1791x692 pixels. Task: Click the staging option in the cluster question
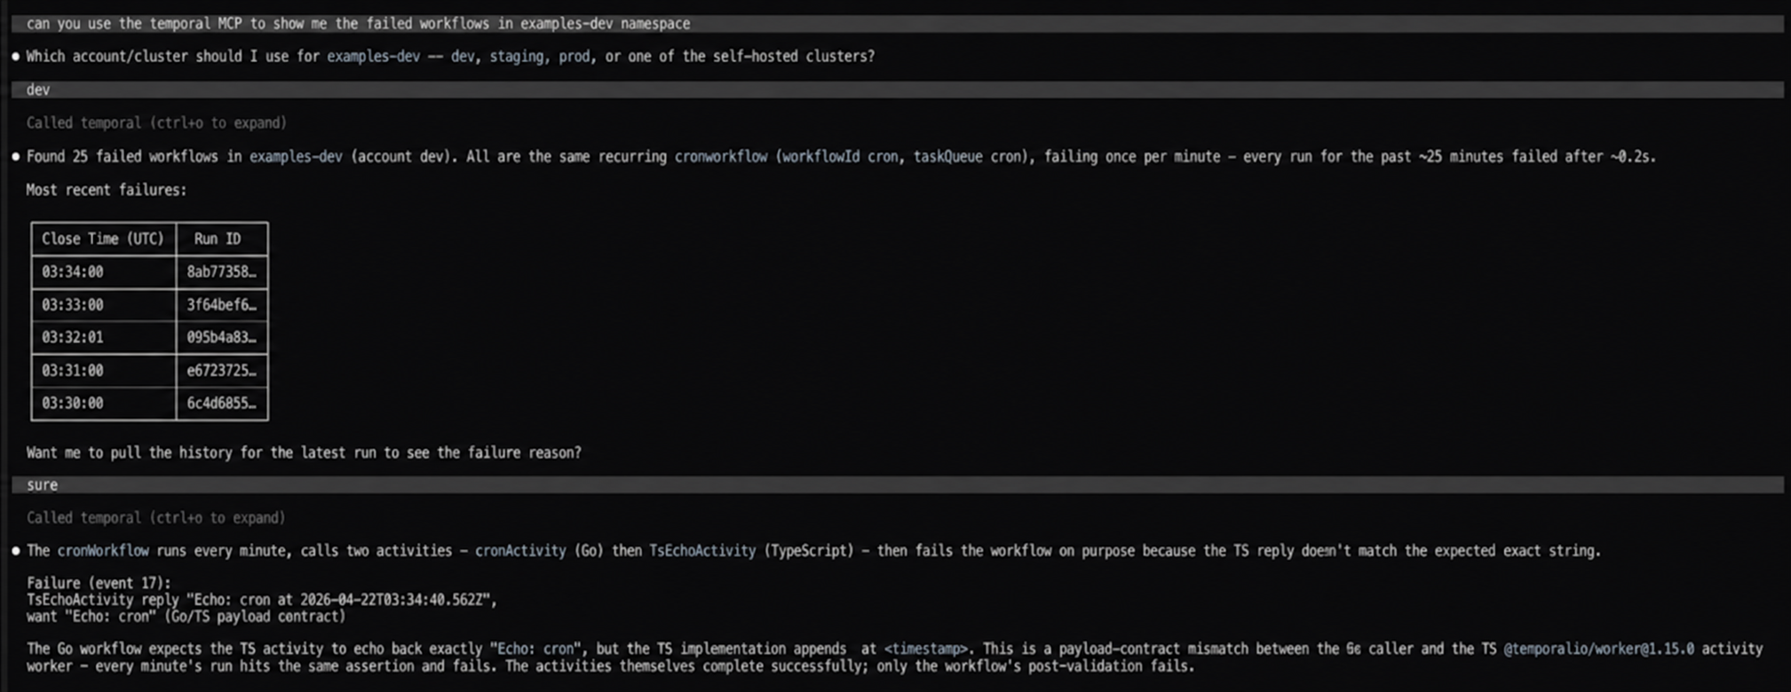(517, 57)
